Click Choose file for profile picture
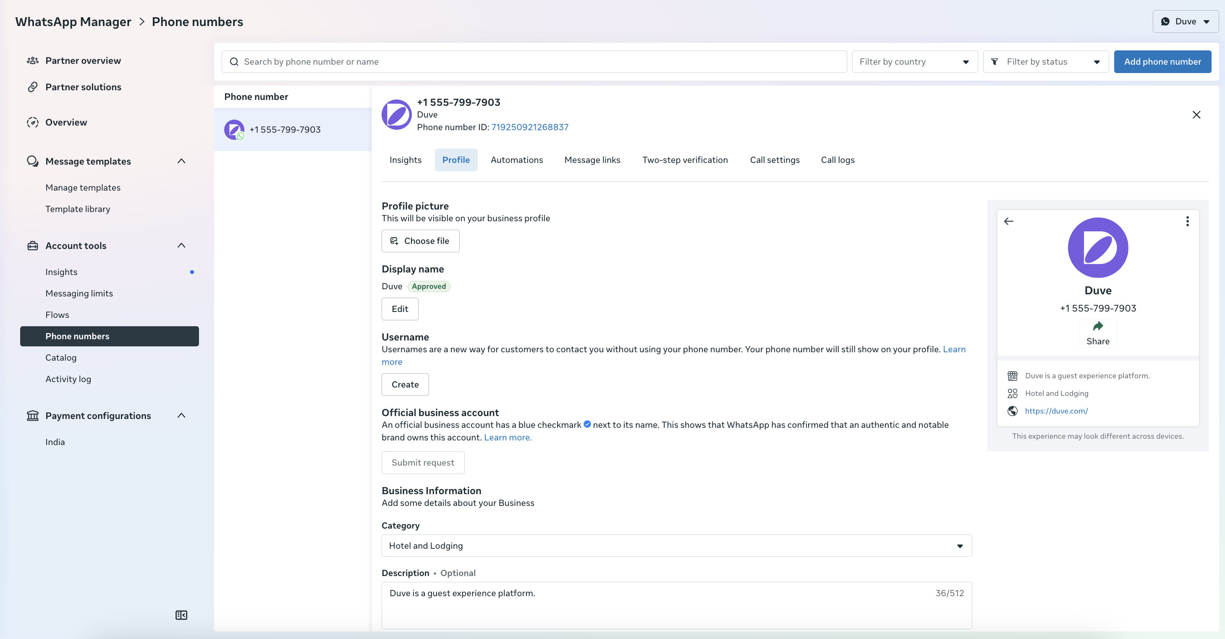This screenshot has width=1225, height=639. (x=420, y=241)
